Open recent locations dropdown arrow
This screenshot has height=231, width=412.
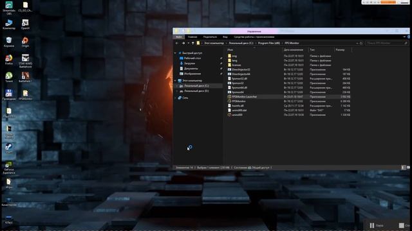189,43
